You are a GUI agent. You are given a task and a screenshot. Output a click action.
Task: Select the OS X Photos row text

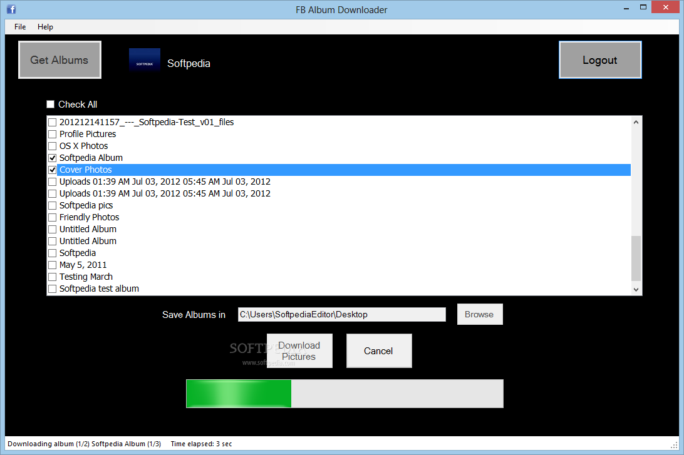pyautogui.click(x=84, y=146)
